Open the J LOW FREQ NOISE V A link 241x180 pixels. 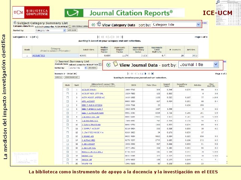92,132
